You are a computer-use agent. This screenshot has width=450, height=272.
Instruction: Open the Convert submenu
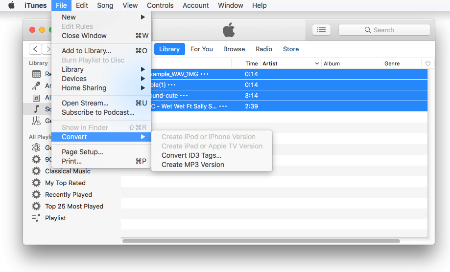pos(101,137)
